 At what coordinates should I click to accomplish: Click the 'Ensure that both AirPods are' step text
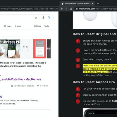(100, 42)
